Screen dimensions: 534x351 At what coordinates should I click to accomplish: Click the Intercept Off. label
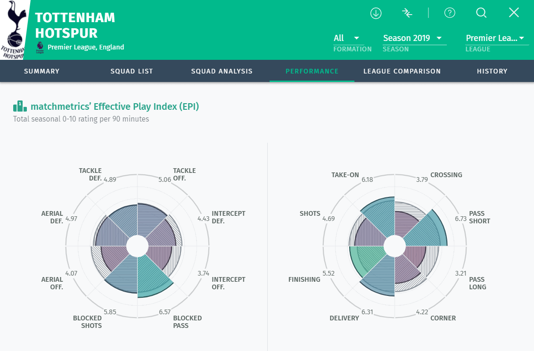(229, 283)
